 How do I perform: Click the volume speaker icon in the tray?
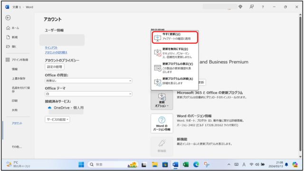257,164
